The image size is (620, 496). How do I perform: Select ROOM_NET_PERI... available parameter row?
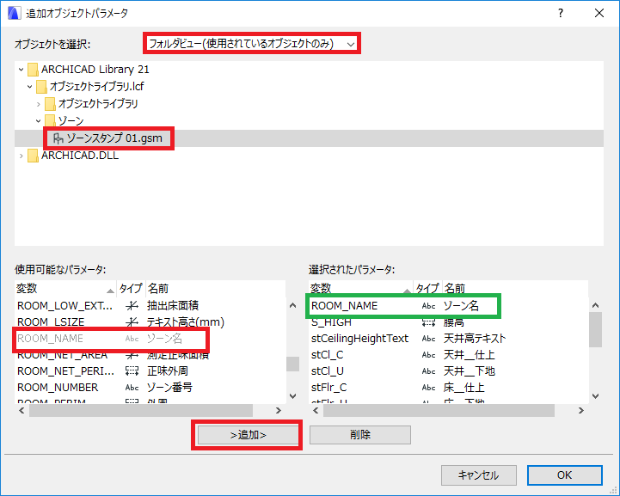point(150,371)
